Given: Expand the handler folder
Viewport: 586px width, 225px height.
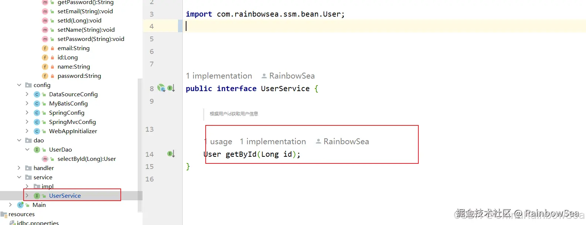Looking at the screenshot, I should pos(19,168).
